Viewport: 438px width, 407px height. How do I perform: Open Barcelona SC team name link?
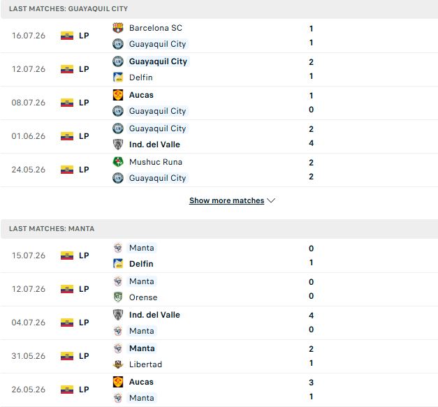pyautogui.click(x=156, y=28)
